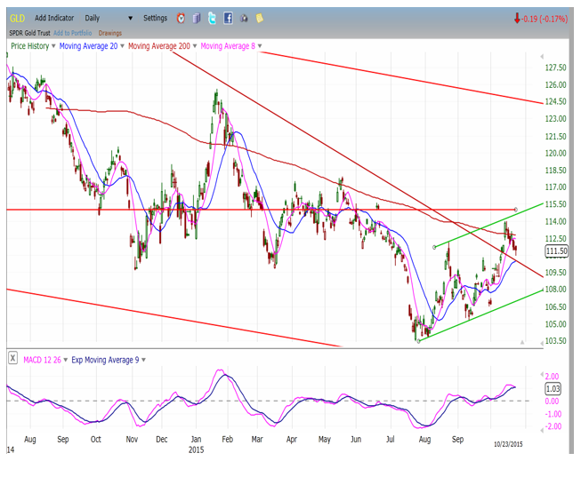Click the price change -0.19 (-0.17%) indicator
The height and width of the screenshot is (477, 581).
point(541,19)
